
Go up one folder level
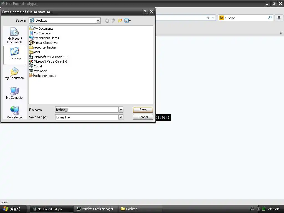click(x=113, y=21)
